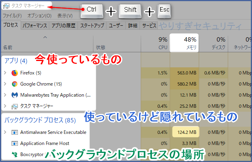Open the ファイル(F) menu
Screen dimensions: 252x162
coord(12,16)
